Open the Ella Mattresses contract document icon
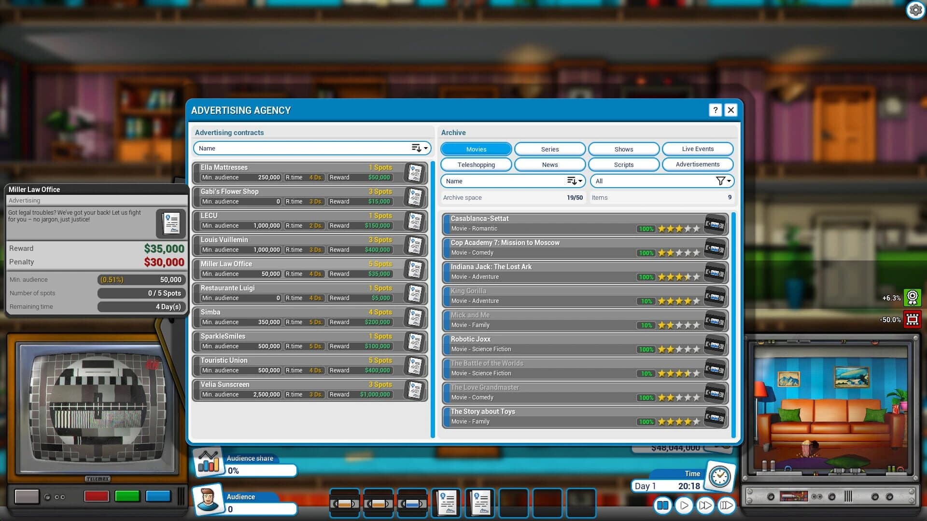927x521 pixels. [x=414, y=172]
